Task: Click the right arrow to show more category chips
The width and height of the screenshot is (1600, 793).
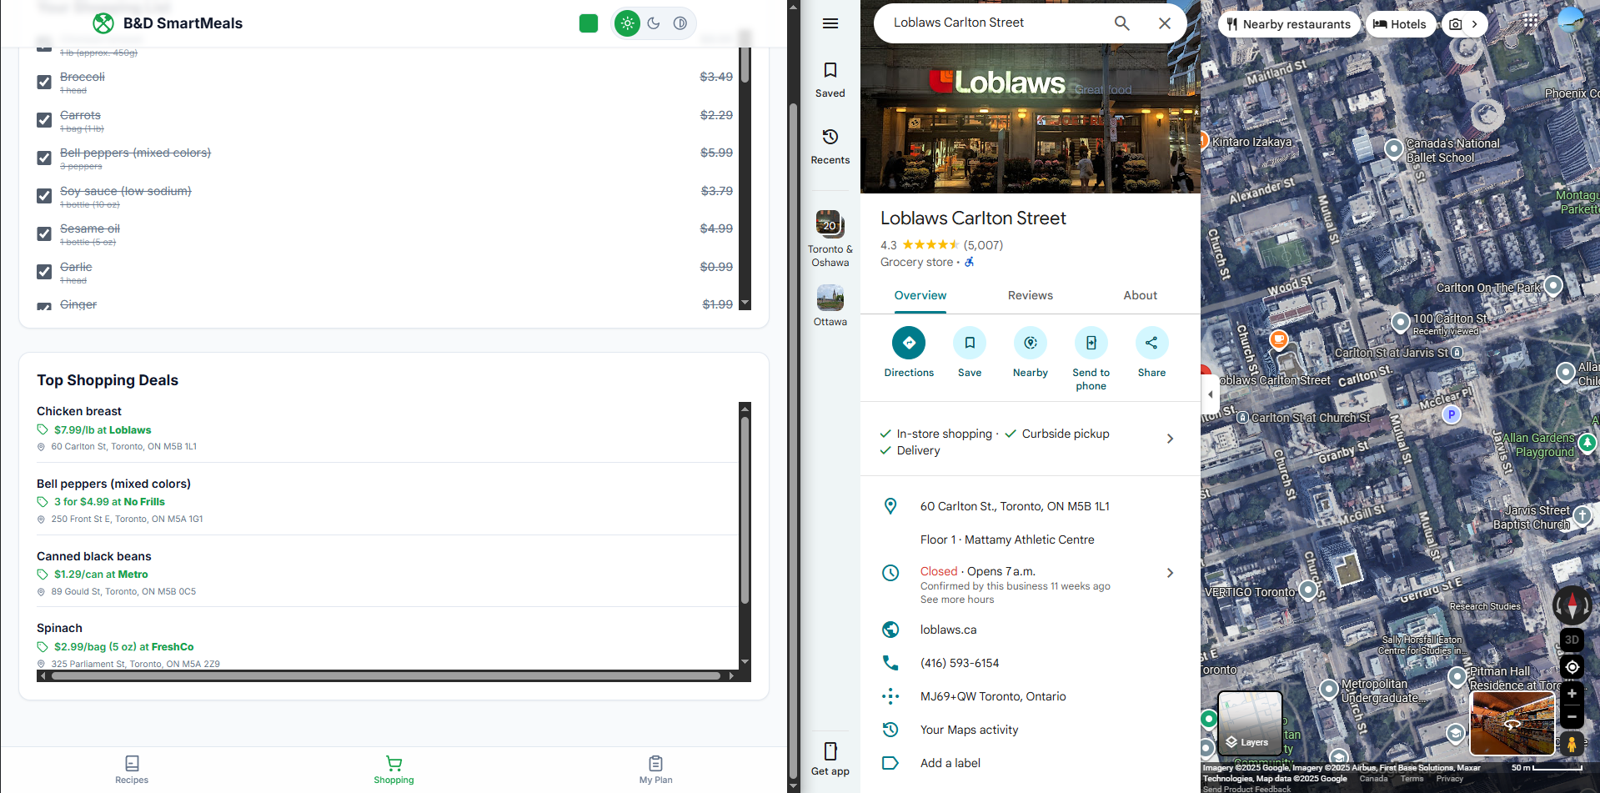Action: coord(1475,24)
